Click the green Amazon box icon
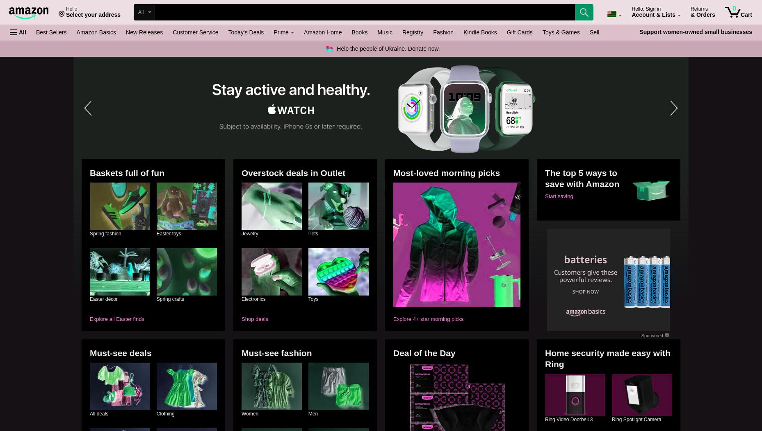The image size is (762, 431). [x=651, y=190]
